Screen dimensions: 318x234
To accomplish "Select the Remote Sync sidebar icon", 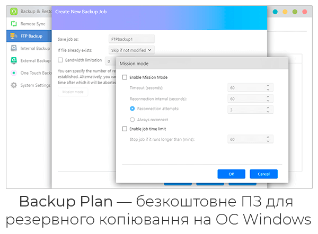I will (14, 24).
